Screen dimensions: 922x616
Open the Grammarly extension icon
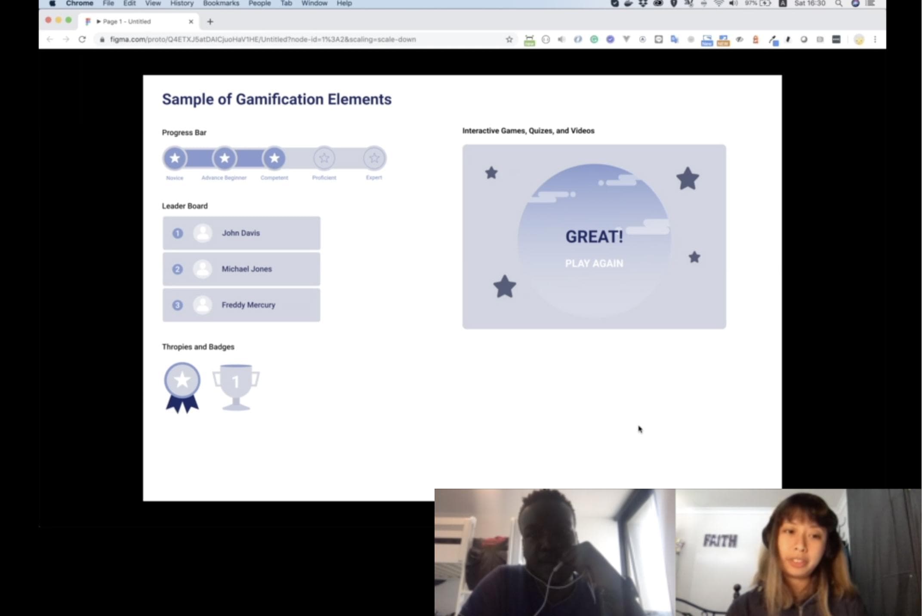594,40
